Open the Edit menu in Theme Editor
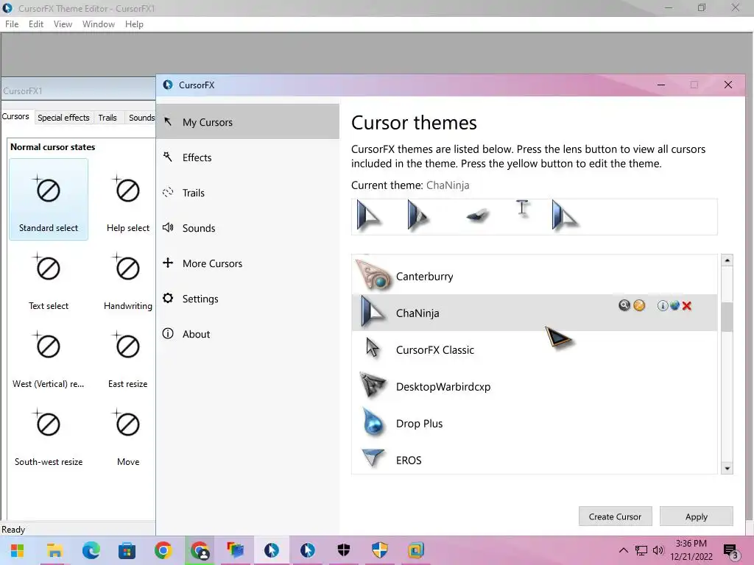The height and width of the screenshot is (565, 754). pos(36,24)
